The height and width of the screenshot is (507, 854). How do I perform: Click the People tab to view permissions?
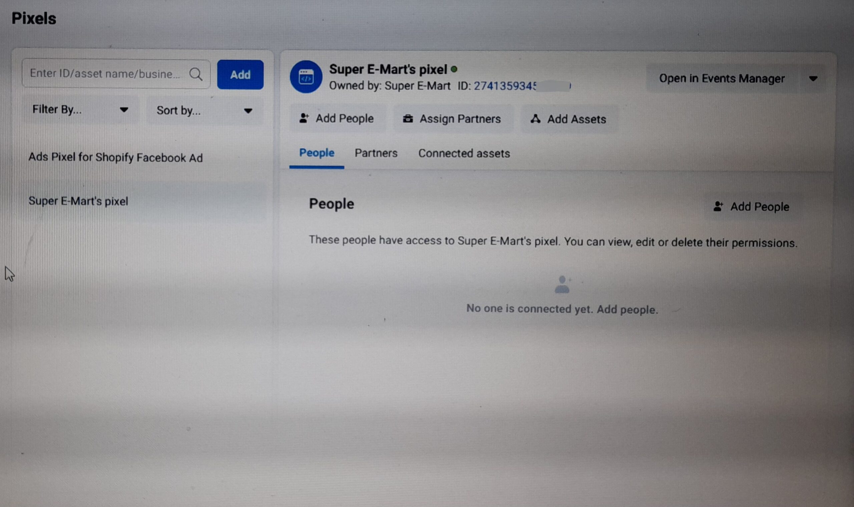click(316, 153)
